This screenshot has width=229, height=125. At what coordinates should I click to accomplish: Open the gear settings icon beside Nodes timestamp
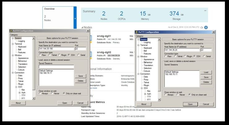pyautogui.click(x=206, y=27)
